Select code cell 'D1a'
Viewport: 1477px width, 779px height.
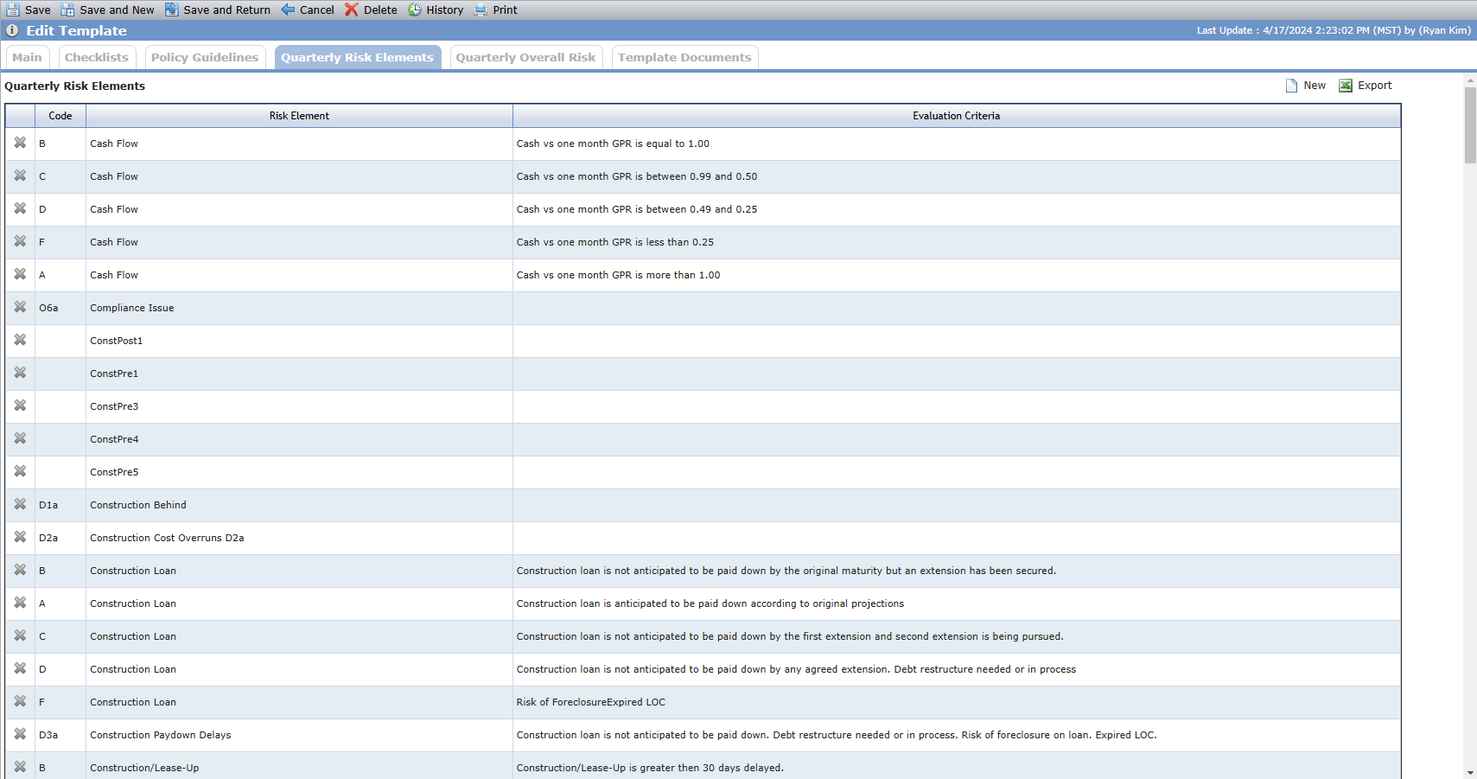(60, 505)
